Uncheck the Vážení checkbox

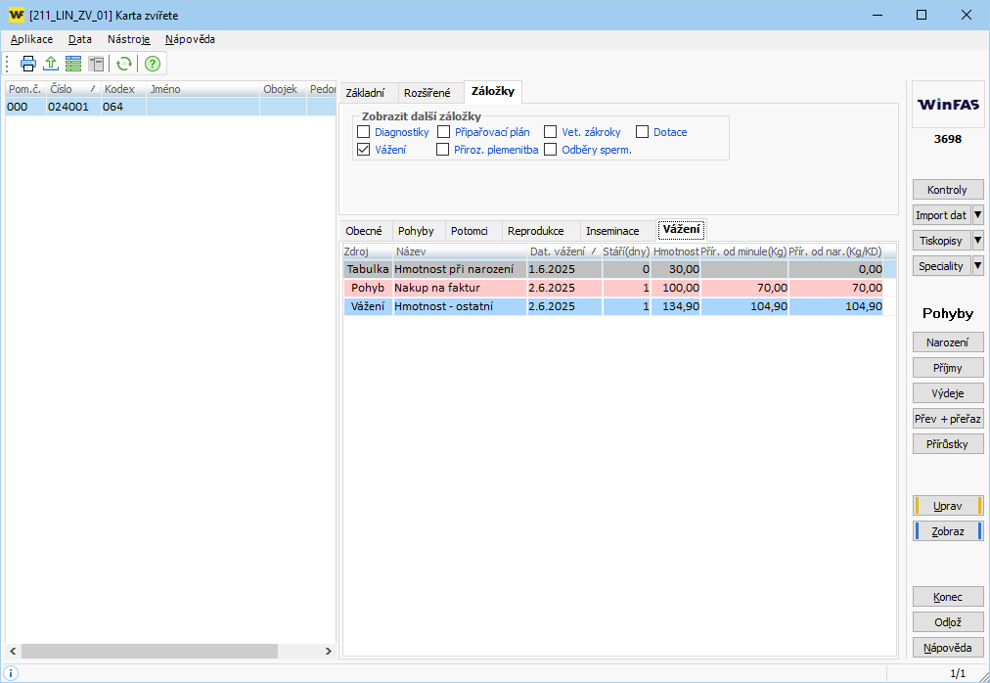pos(364,150)
